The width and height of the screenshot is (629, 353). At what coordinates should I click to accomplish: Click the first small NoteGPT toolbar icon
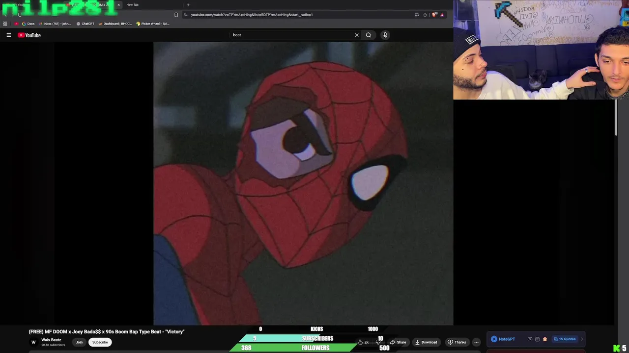pyautogui.click(x=530, y=339)
